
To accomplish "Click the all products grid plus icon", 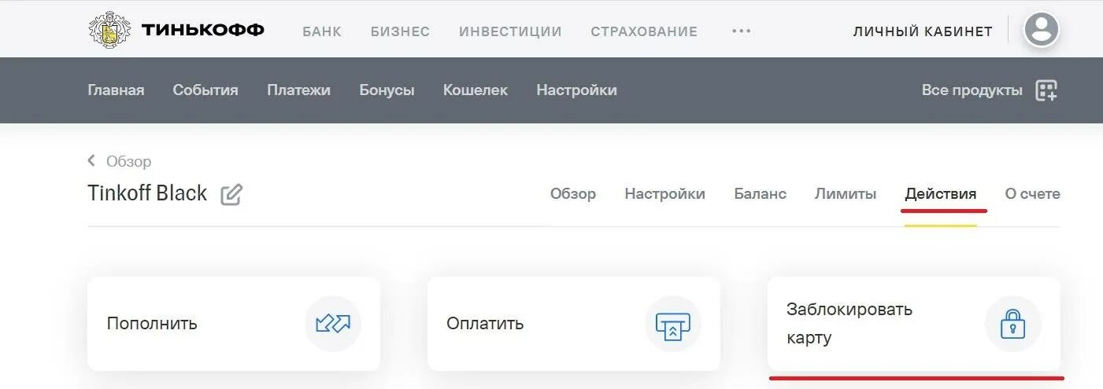I will (x=1046, y=90).
